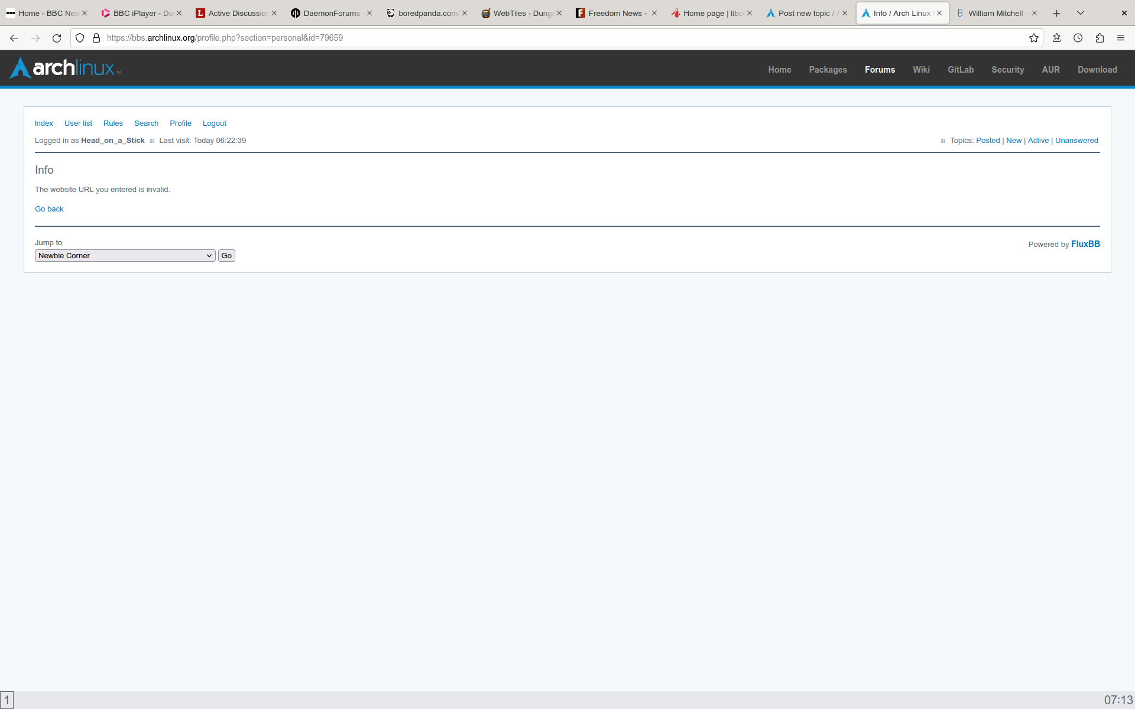Close the Active Discussions tab

pyautogui.click(x=274, y=13)
